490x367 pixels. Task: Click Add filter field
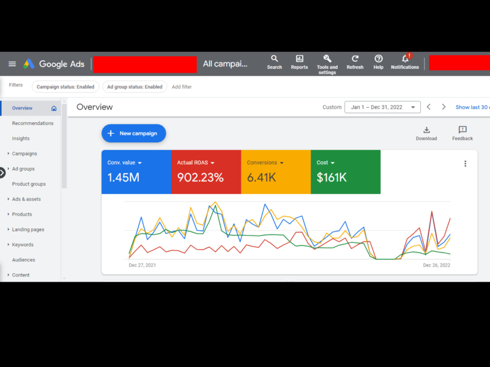(182, 87)
